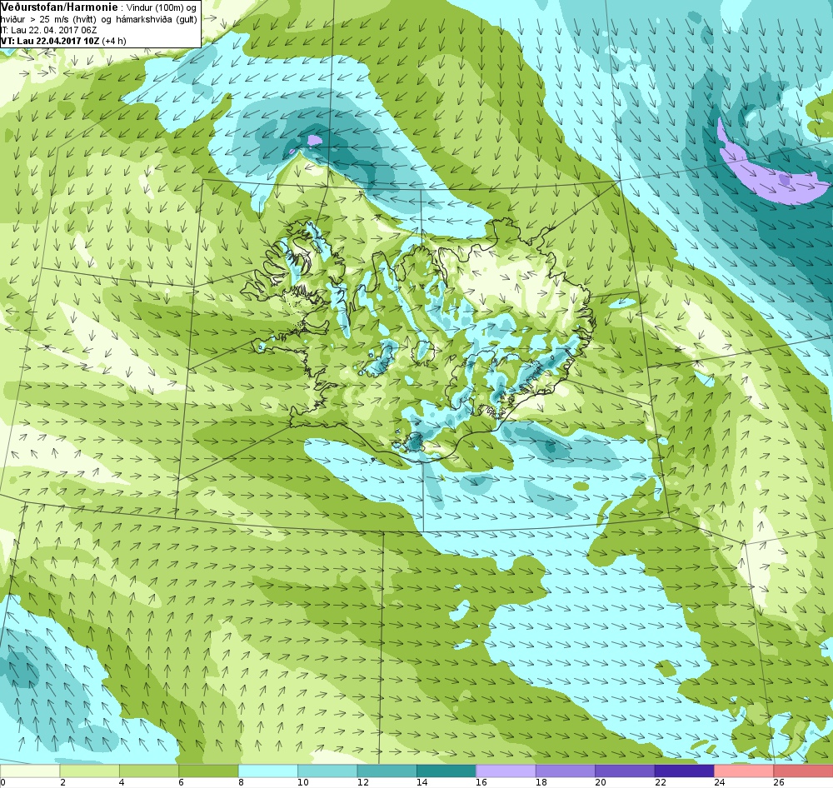Click the '(+4 h)' forecast offset text
Image resolution: width=833 pixels, height=788 pixels.
click(x=113, y=41)
